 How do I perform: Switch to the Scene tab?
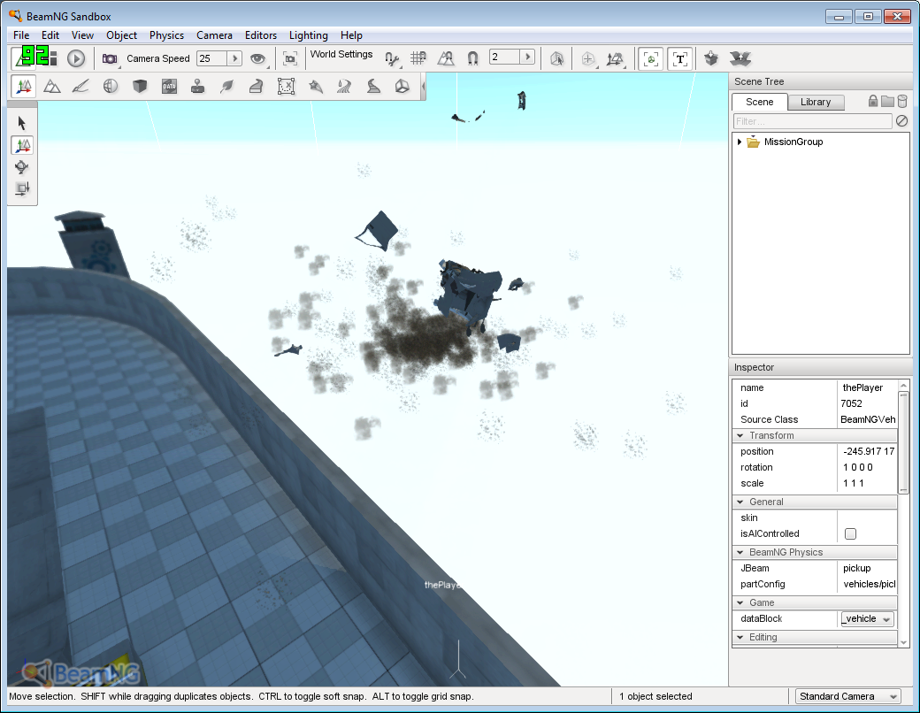tap(759, 102)
